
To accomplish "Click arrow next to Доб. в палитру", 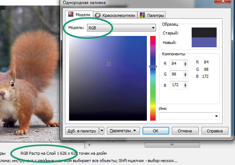I will [102, 131].
